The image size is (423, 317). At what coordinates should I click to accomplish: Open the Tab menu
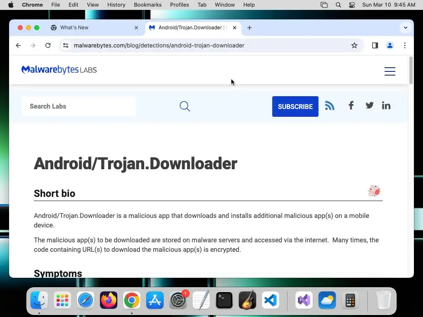point(202,5)
